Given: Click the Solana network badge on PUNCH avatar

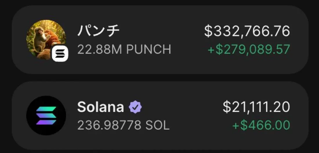Looking at the screenshot, I should point(60,53).
